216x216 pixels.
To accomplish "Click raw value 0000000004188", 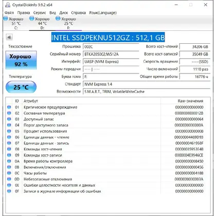I will point(189,173).
